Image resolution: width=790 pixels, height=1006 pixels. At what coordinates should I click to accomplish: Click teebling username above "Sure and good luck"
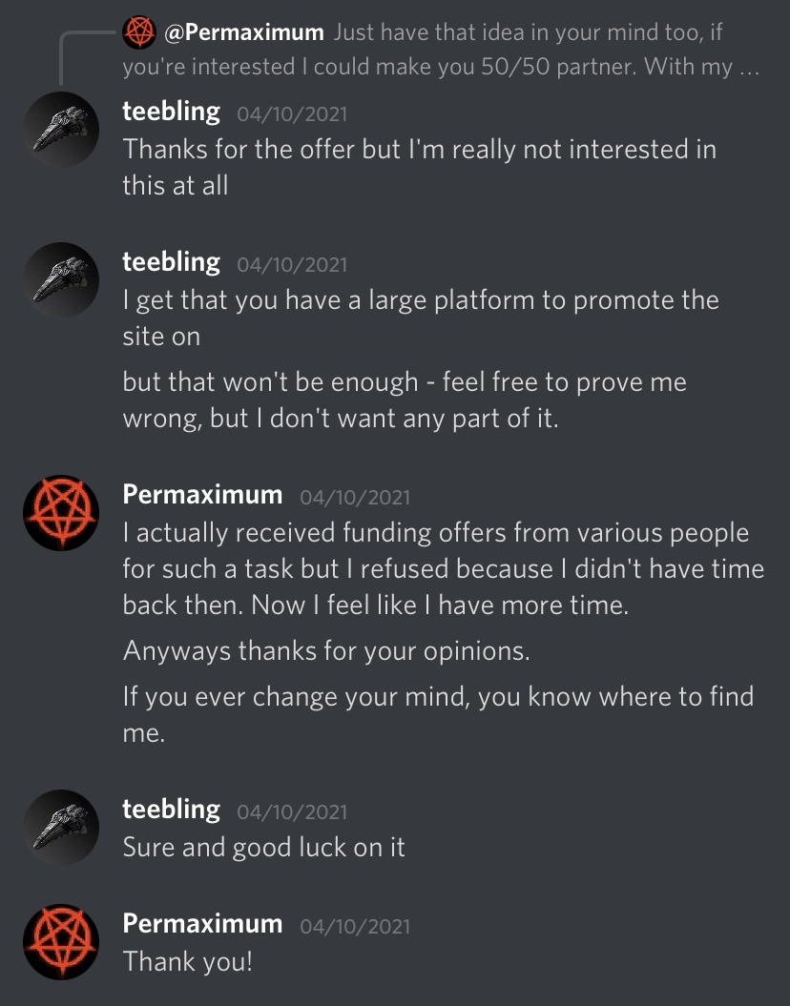[x=171, y=810]
